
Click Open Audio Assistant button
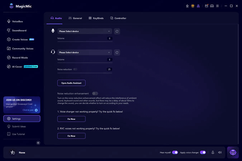pyautogui.click(x=71, y=83)
